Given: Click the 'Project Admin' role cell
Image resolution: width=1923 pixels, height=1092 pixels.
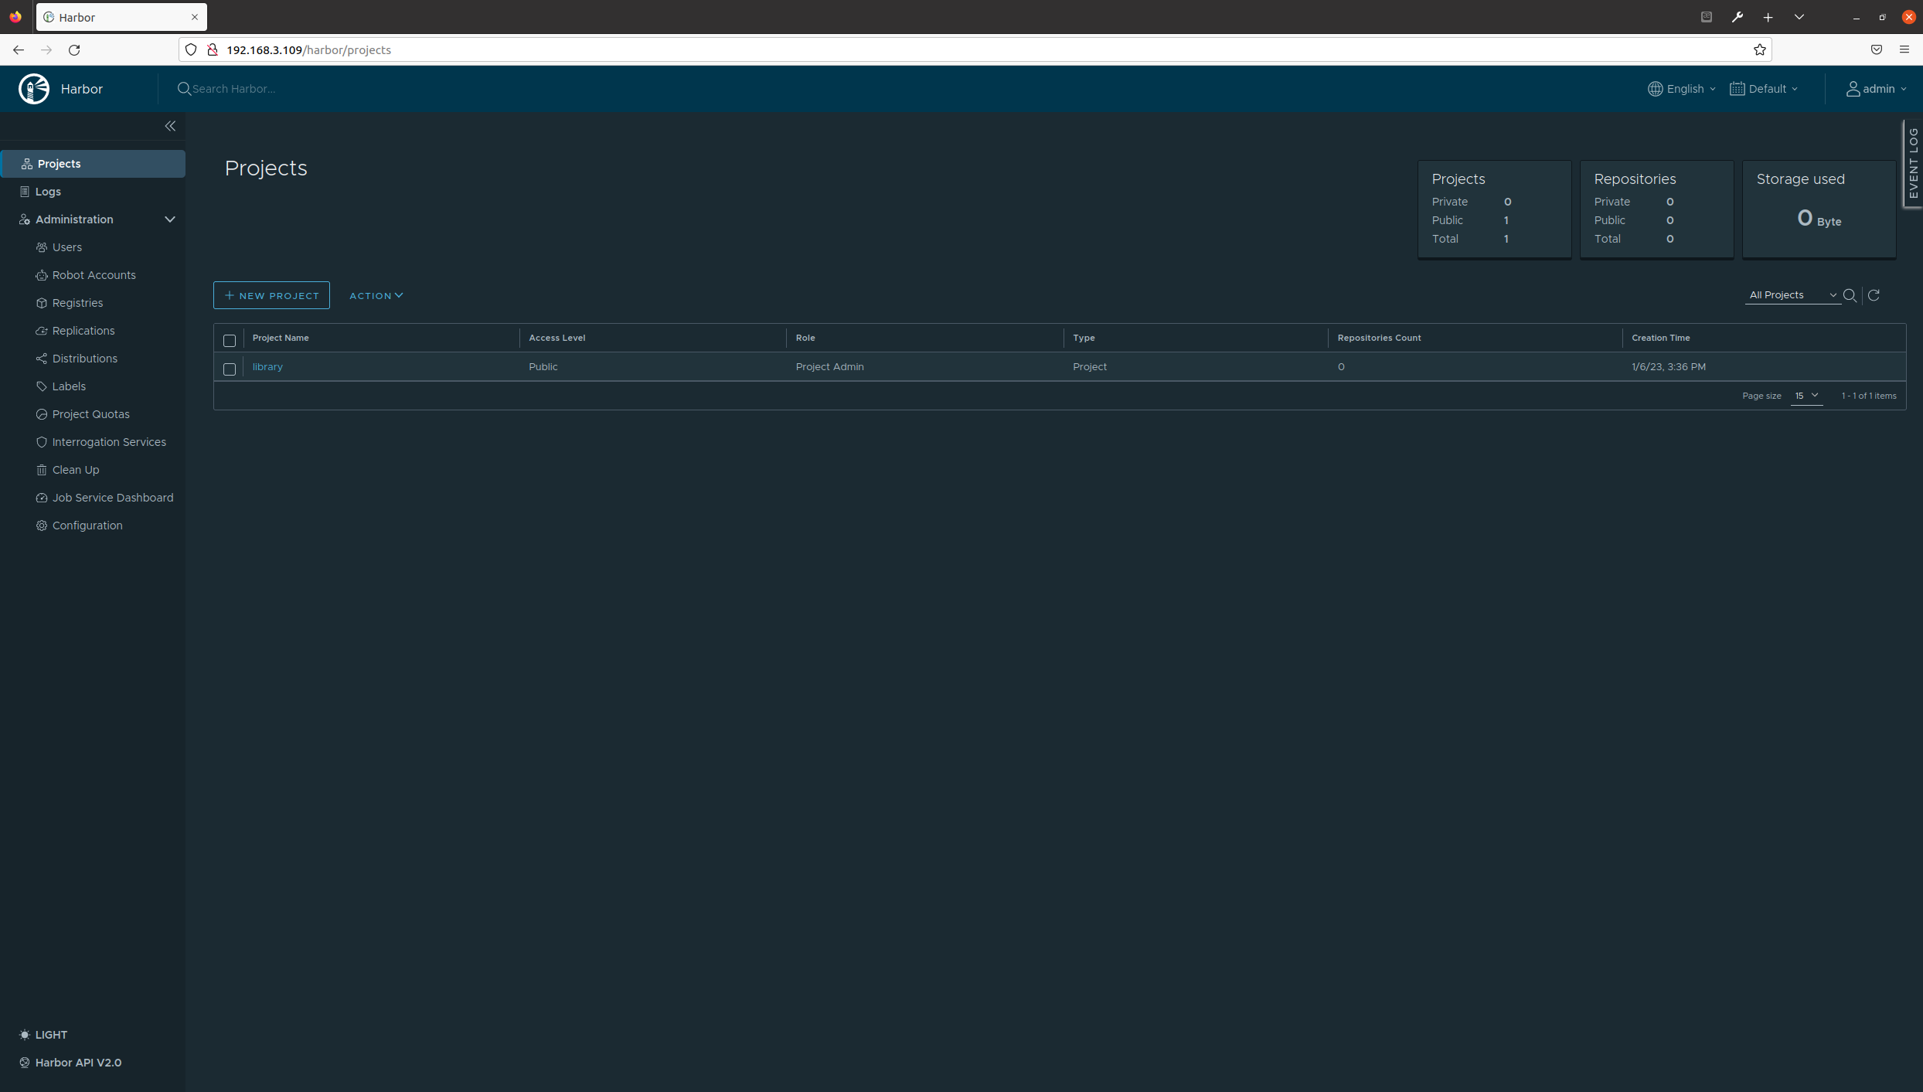Looking at the screenshot, I should click(x=830, y=367).
